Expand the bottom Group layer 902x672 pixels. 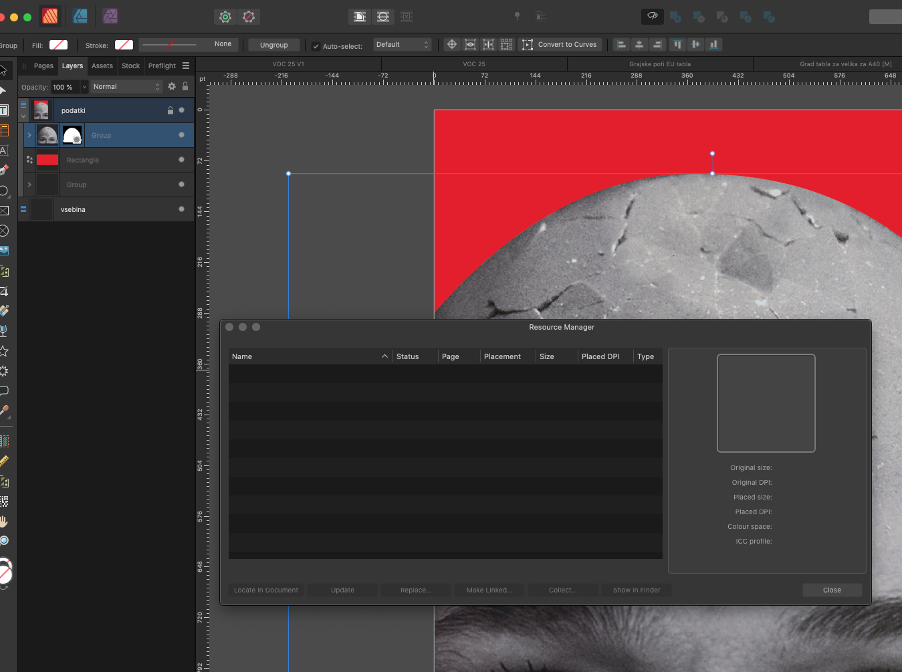[29, 185]
